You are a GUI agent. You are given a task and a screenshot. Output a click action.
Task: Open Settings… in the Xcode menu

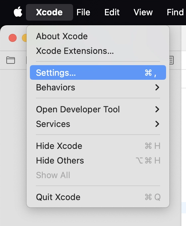click(x=98, y=72)
